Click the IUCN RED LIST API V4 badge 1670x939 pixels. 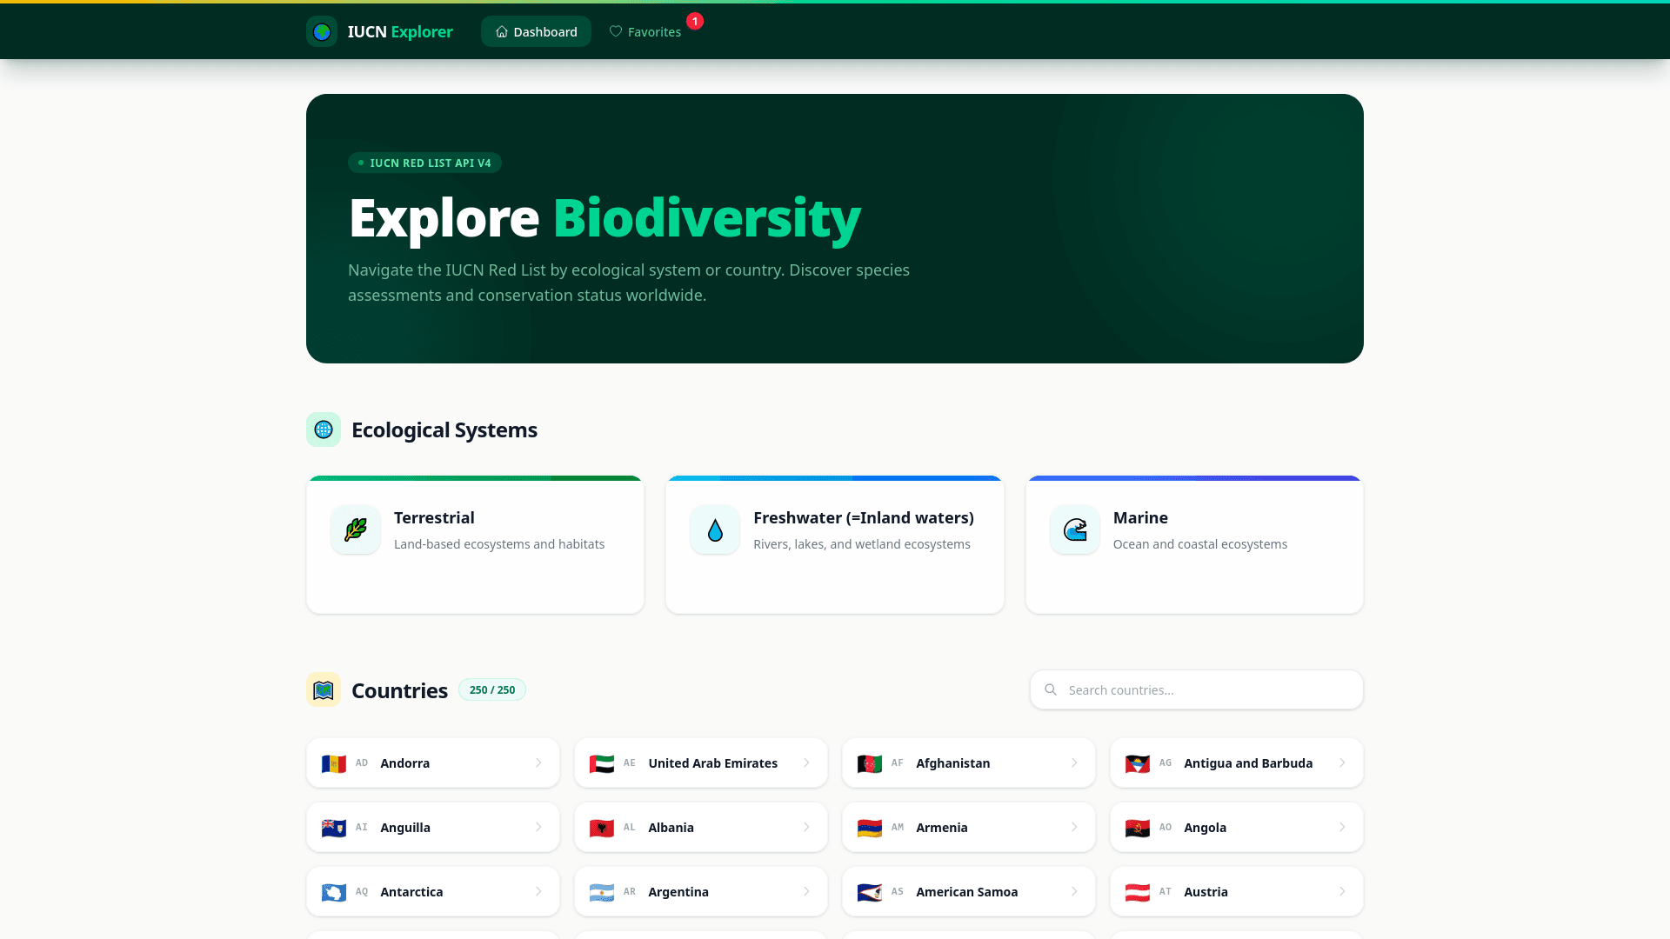click(x=424, y=163)
